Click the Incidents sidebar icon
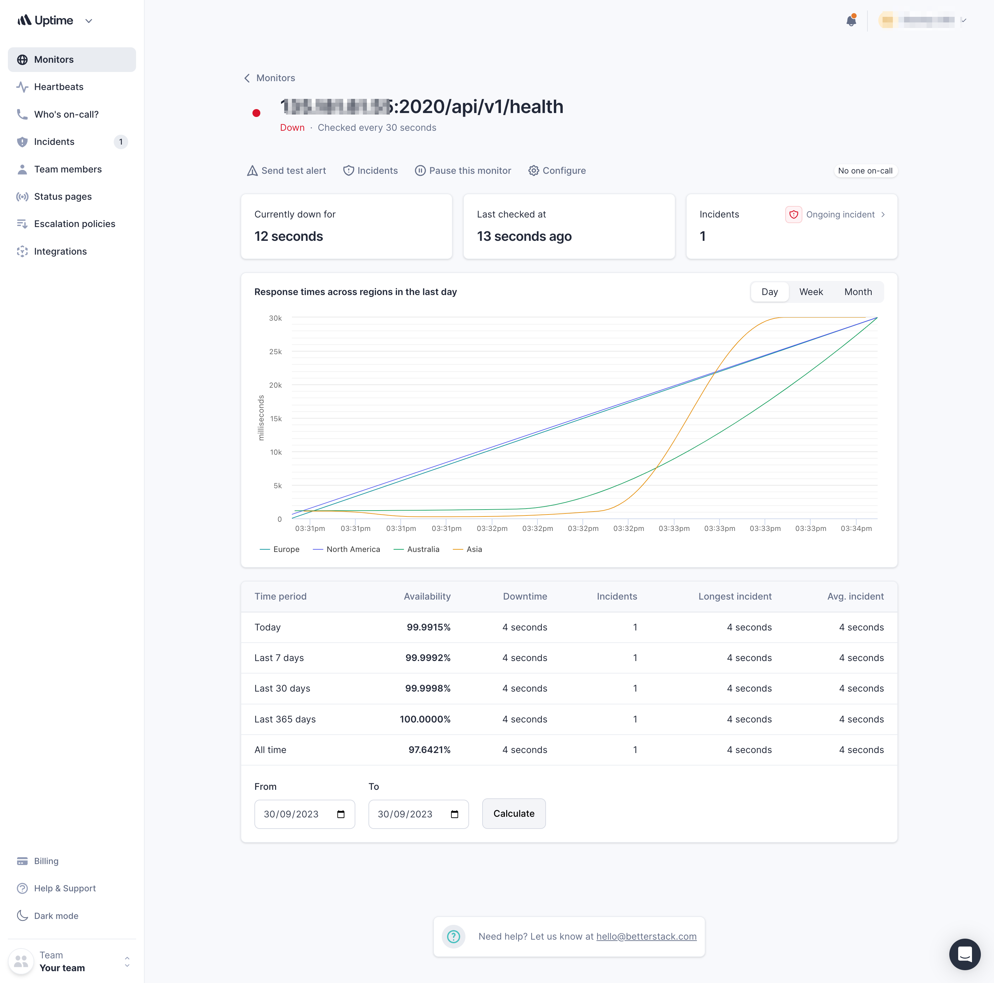The height and width of the screenshot is (983, 994). point(22,141)
